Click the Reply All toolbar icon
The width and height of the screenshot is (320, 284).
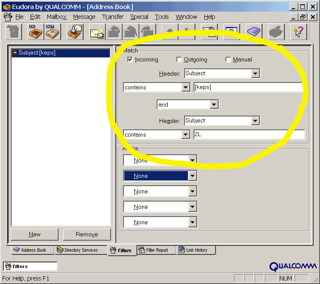point(131,32)
